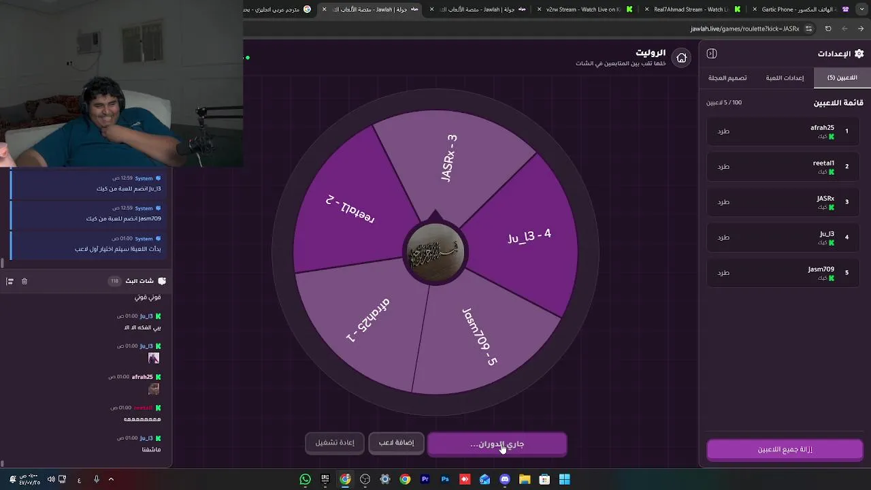Switch to إعدادات اللعبة tab
Image resolution: width=871 pixels, height=490 pixels.
pyautogui.click(x=785, y=78)
